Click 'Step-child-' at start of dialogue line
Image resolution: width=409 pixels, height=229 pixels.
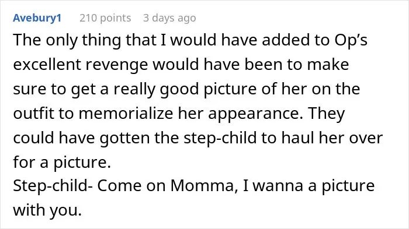tap(51, 186)
